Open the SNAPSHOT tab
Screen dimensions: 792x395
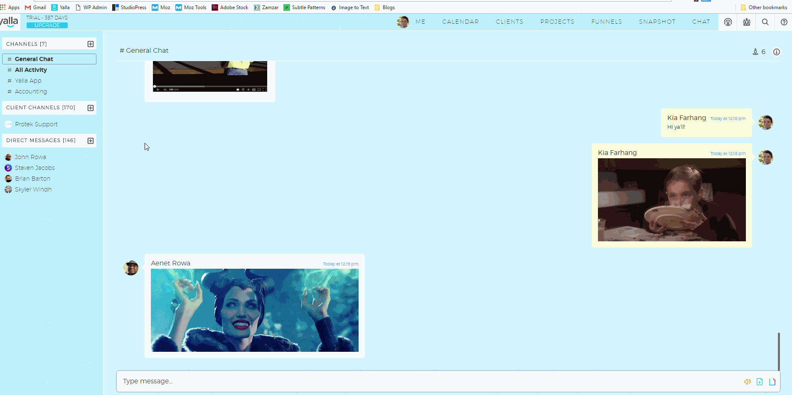pos(657,22)
